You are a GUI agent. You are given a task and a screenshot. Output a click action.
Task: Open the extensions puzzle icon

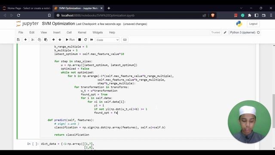[249, 15]
